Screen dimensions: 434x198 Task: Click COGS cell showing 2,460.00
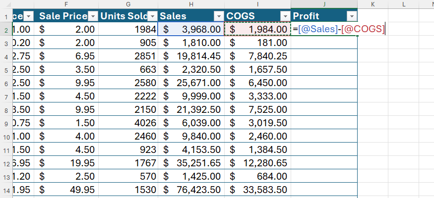tap(257, 136)
